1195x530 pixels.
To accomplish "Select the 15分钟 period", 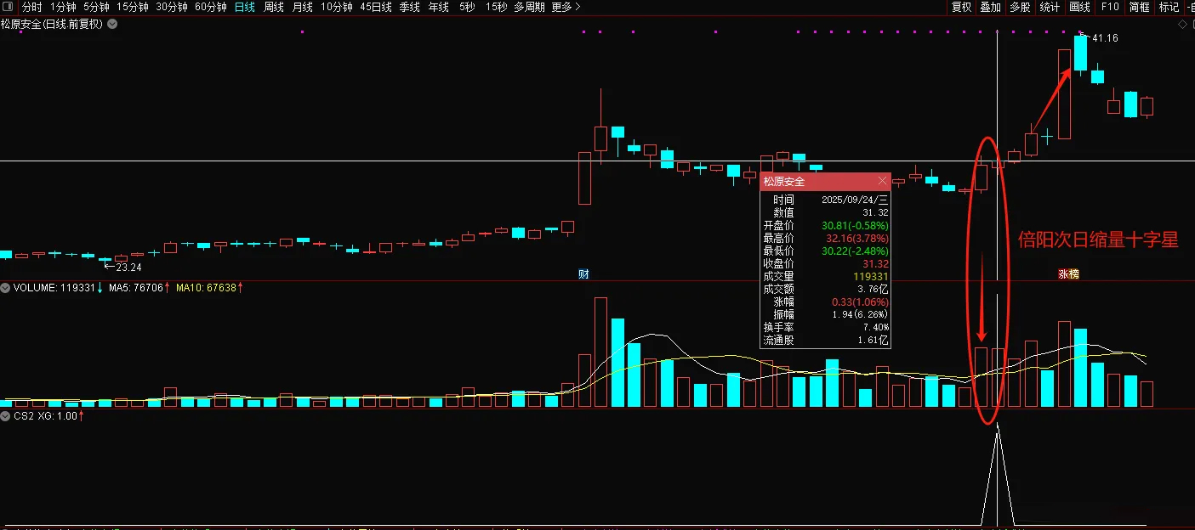I will pyautogui.click(x=133, y=7).
